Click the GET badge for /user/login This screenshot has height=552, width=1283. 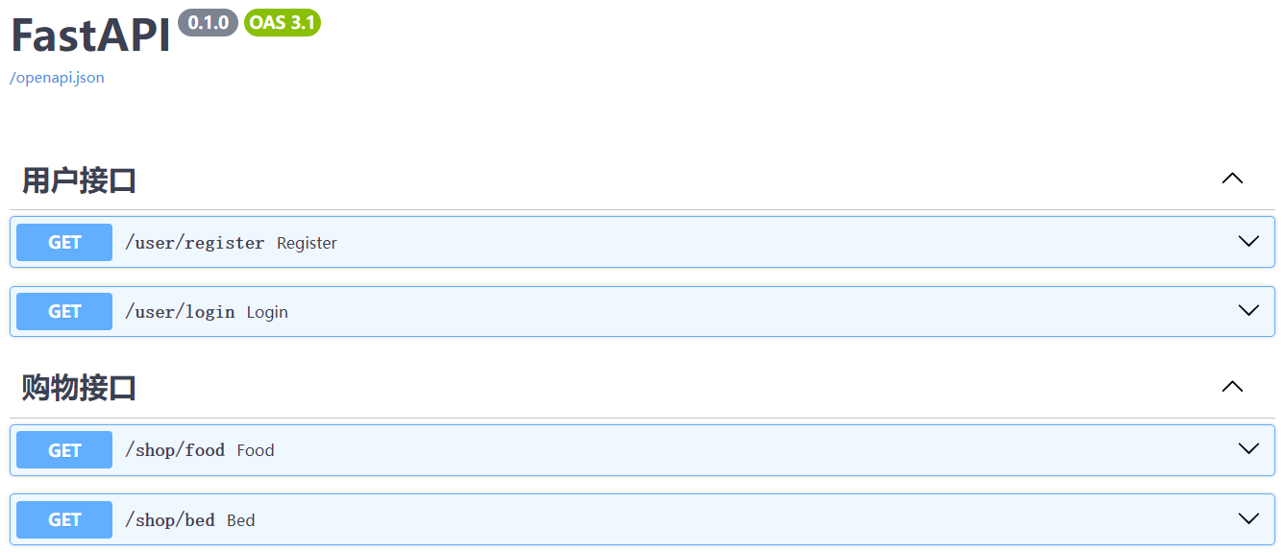(x=64, y=311)
